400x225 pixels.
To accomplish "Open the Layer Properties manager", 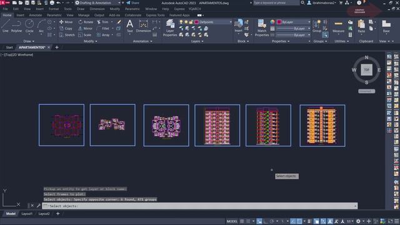I will click(x=170, y=27).
